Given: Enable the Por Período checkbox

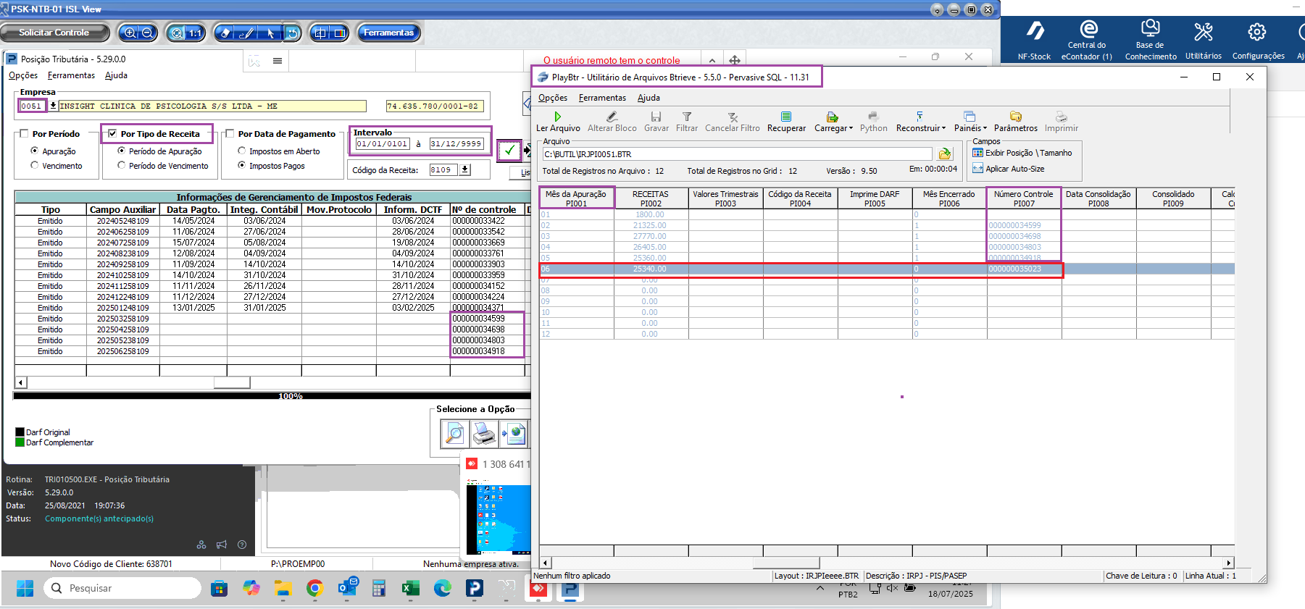Looking at the screenshot, I should (25, 134).
